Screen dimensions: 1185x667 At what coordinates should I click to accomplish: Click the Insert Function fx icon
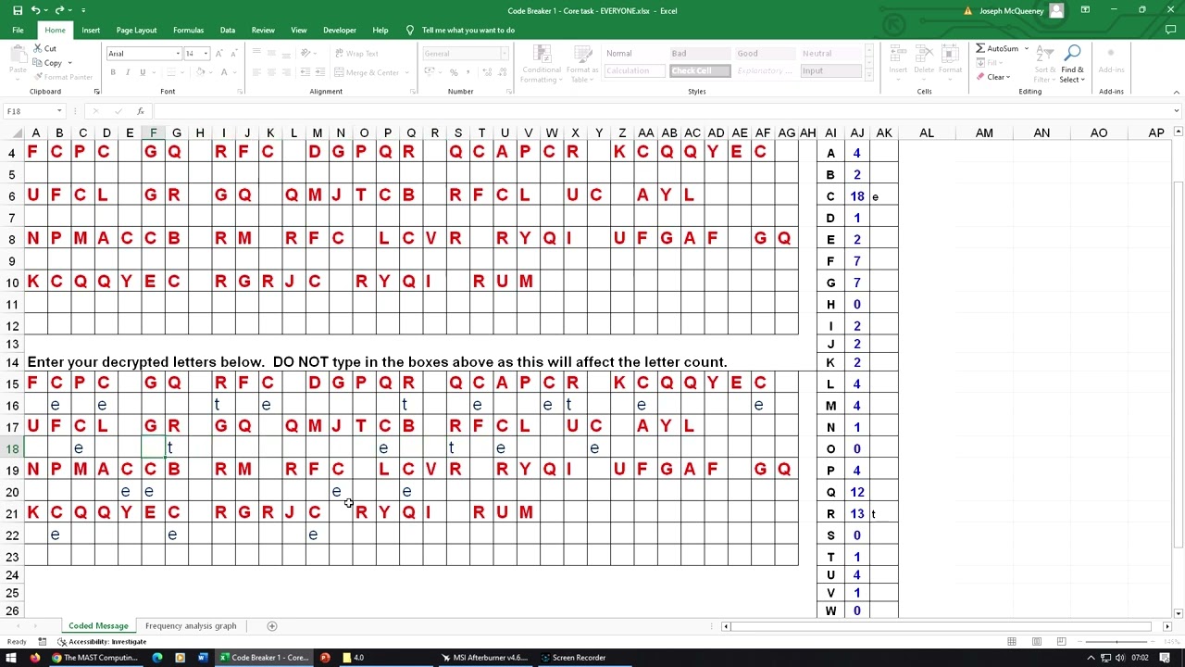click(x=141, y=111)
